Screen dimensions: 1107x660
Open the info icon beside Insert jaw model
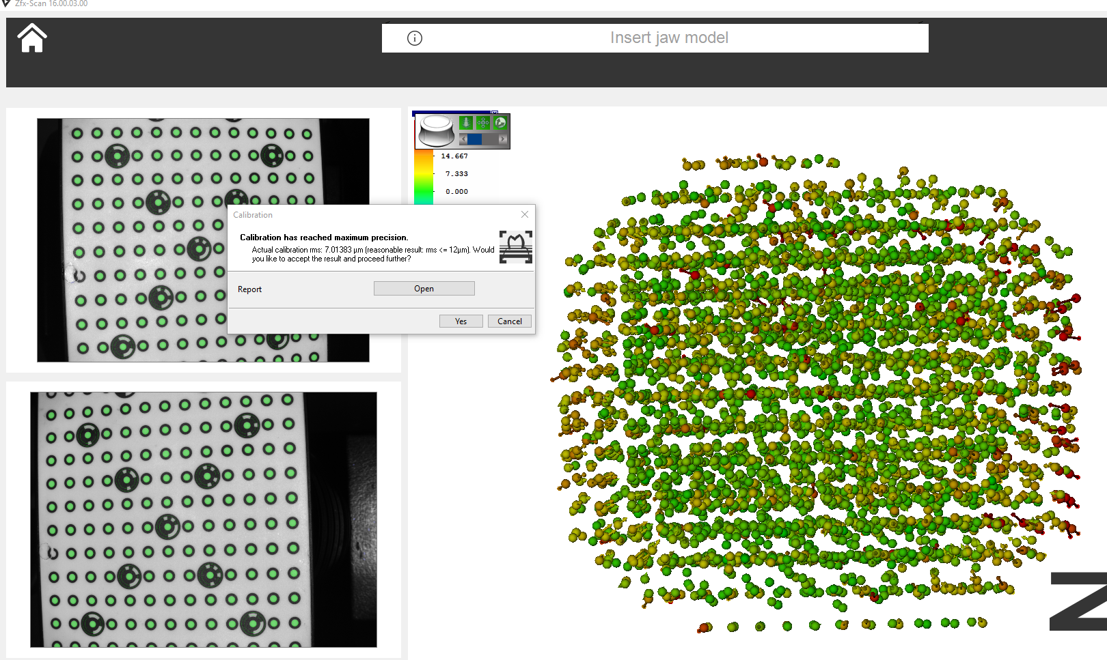[414, 38]
